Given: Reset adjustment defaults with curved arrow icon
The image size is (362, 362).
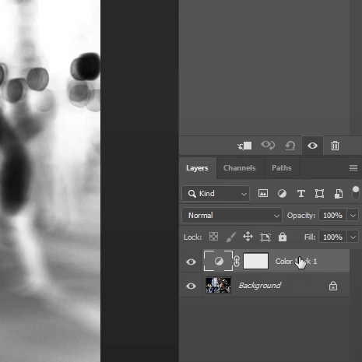Looking at the screenshot, I should (x=290, y=146).
